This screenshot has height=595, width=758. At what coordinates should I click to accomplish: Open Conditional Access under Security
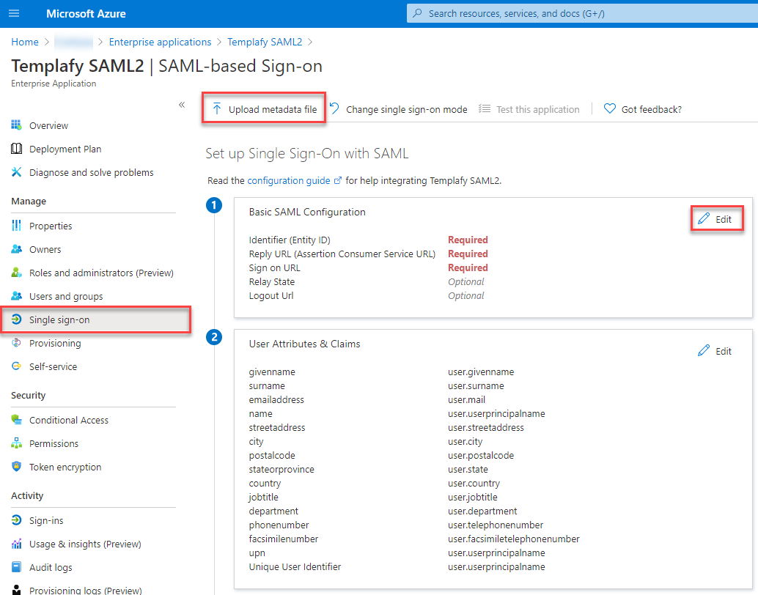(68, 420)
